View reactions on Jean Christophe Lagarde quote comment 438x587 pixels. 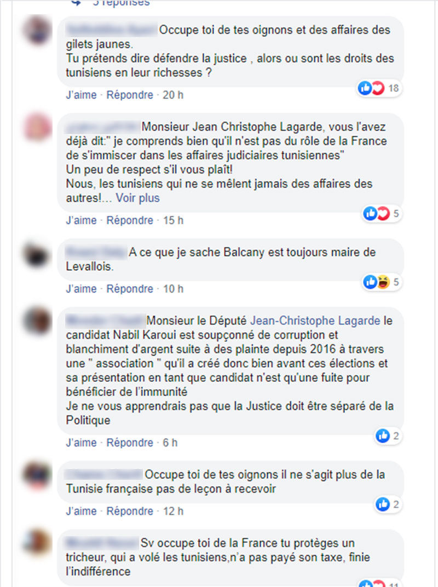[382, 214]
